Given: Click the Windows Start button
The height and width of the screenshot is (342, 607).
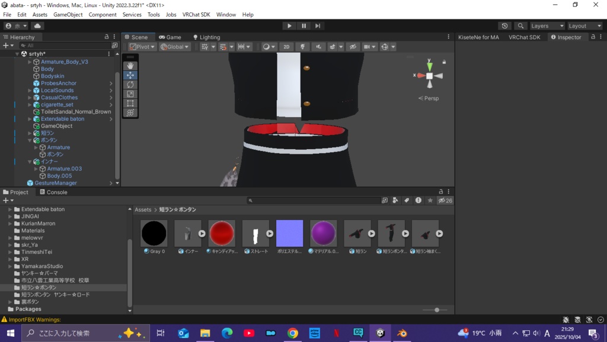Looking at the screenshot, I should (x=11, y=333).
